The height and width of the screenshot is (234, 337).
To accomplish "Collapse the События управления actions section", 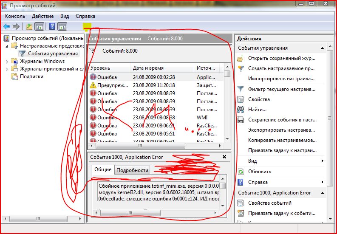I will click(323, 48).
